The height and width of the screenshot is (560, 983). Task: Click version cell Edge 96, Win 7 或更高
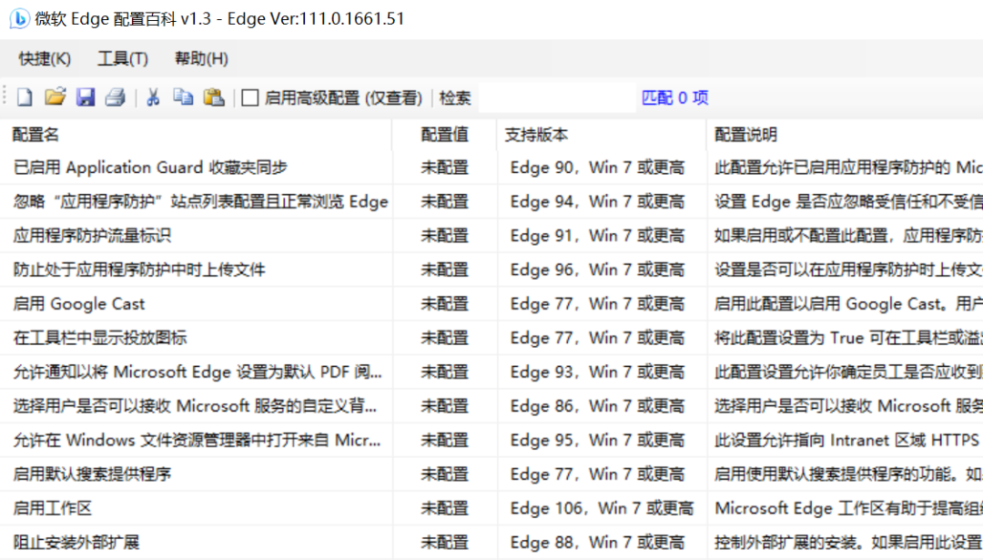click(x=597, y=270)
